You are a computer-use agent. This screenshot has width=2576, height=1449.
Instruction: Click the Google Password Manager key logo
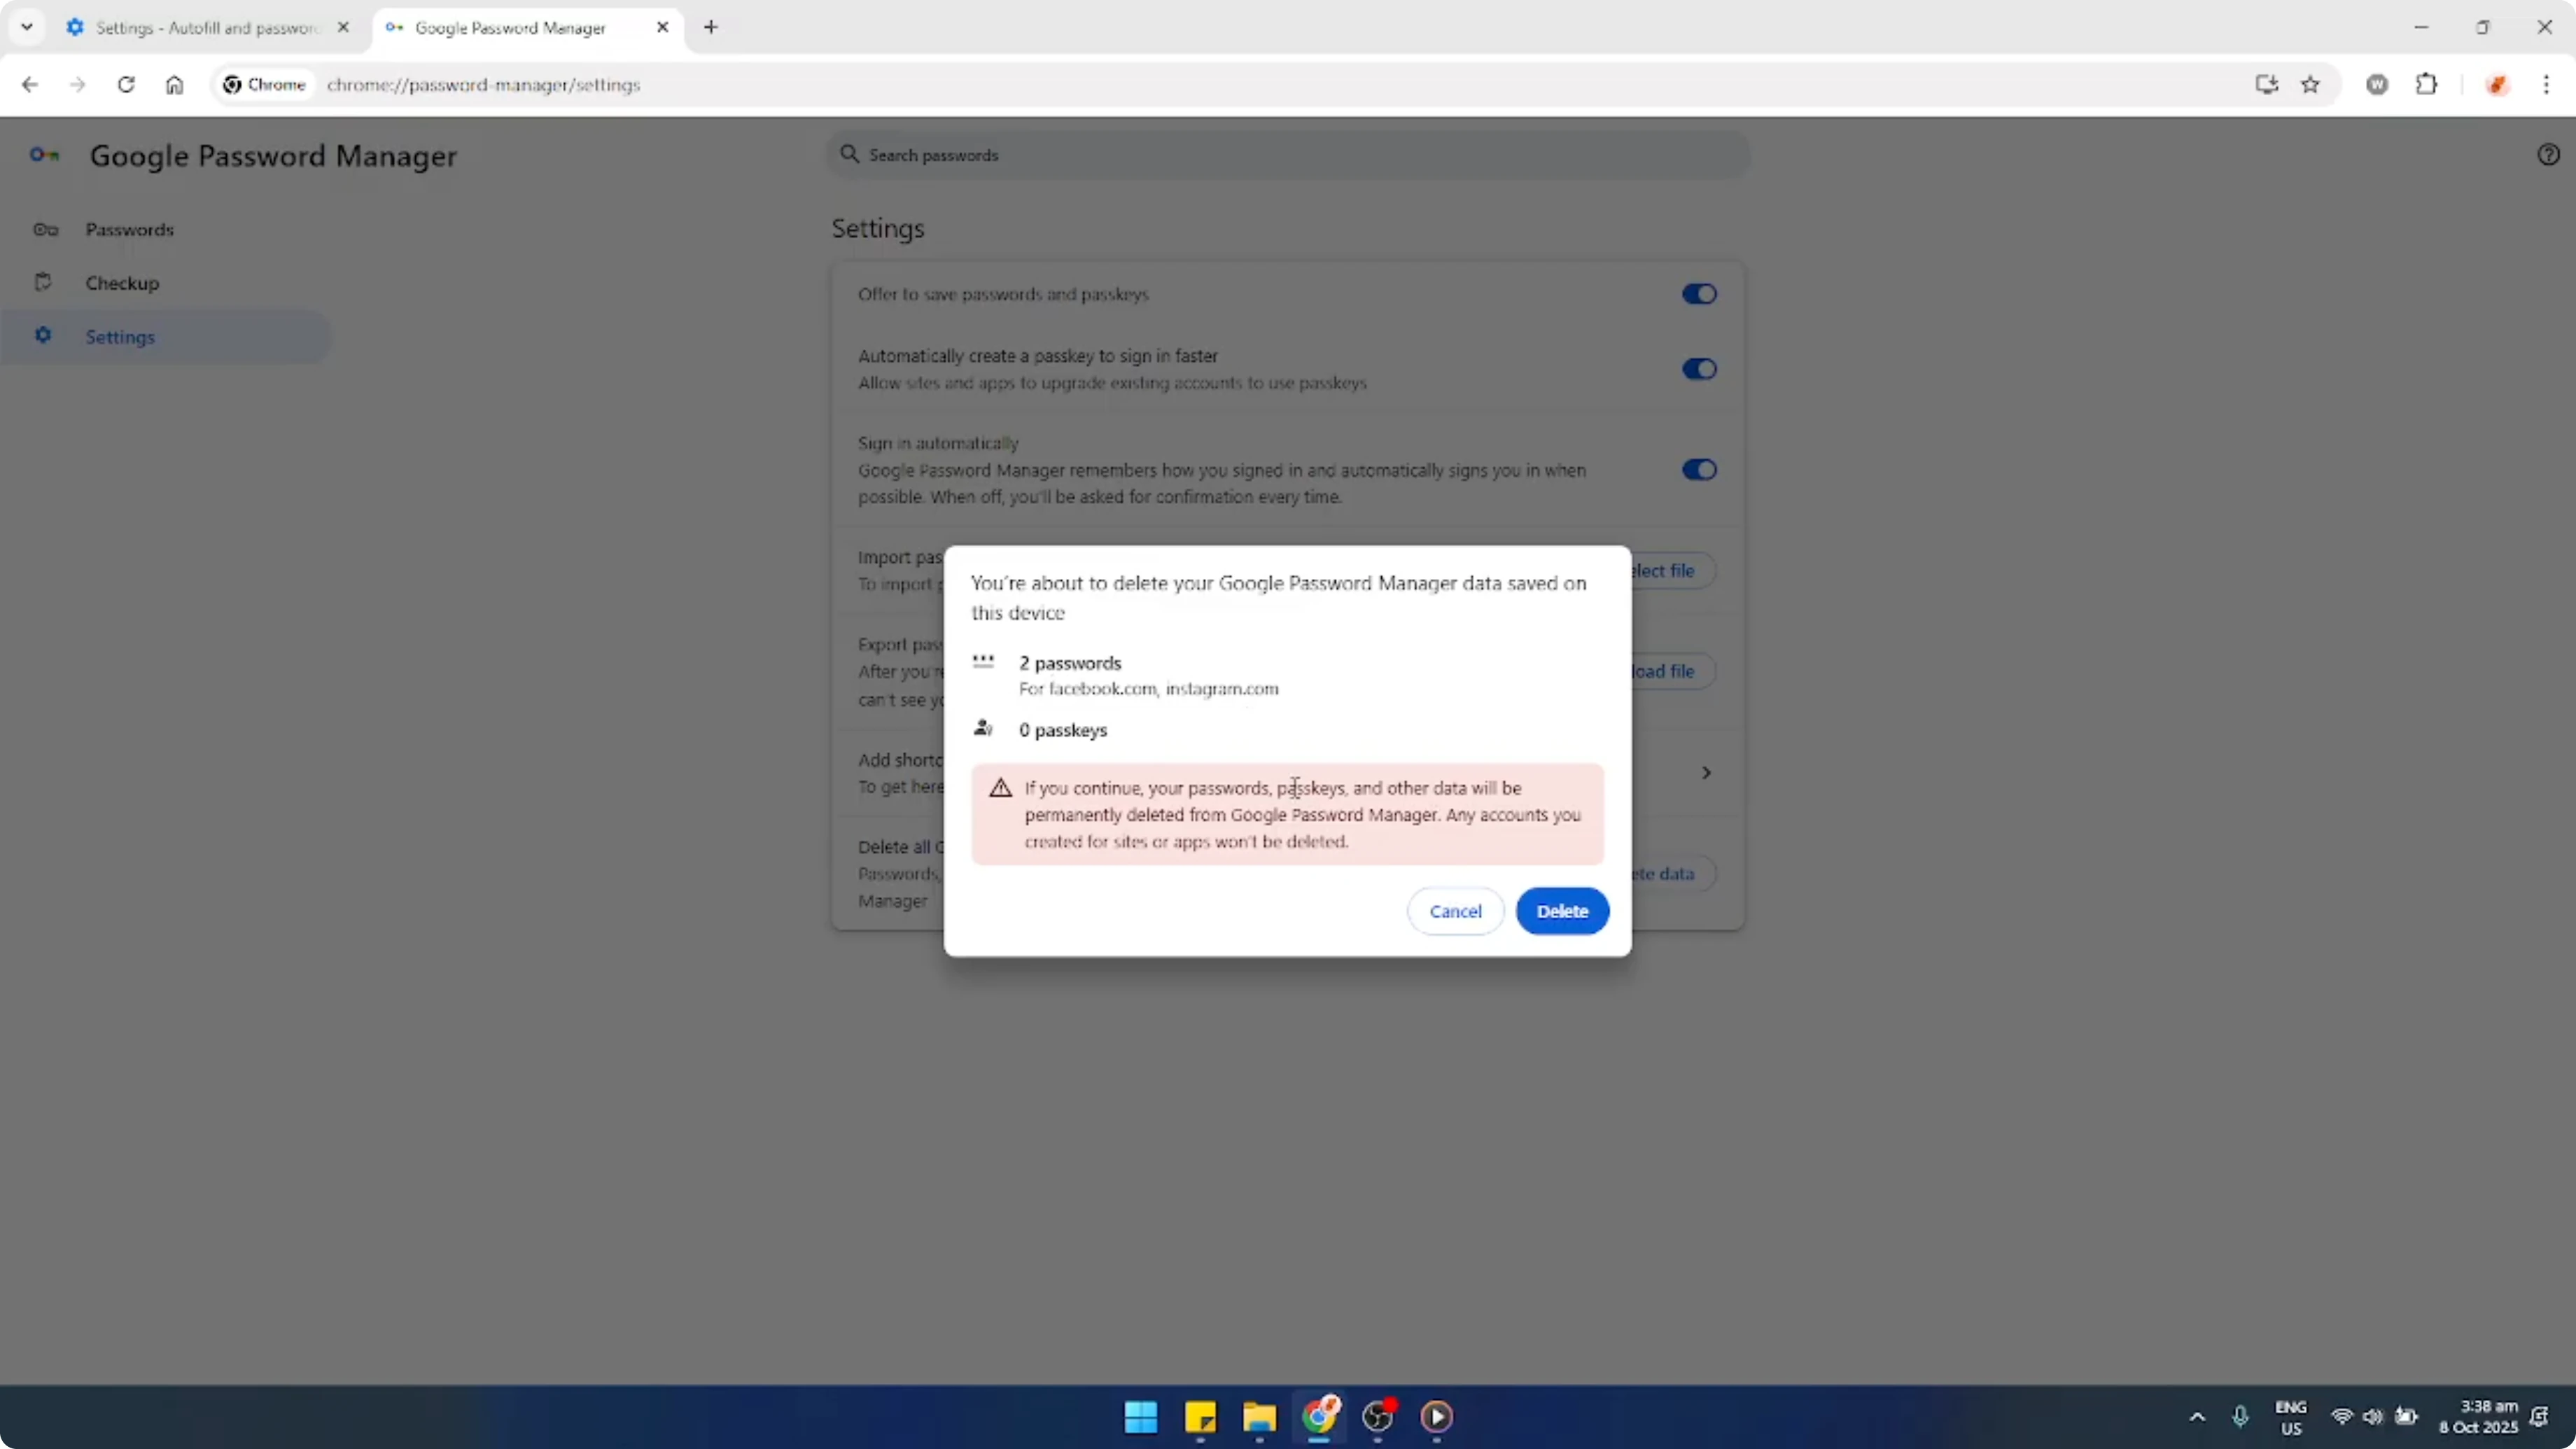(44, 155)
